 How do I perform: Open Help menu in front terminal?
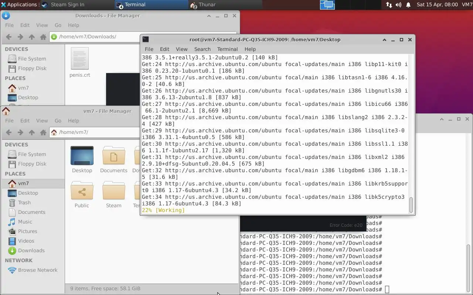coord(250,49)
